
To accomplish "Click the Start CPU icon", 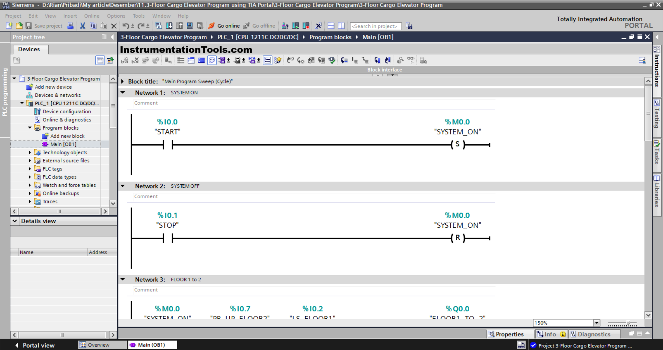I will coord(296,26).
